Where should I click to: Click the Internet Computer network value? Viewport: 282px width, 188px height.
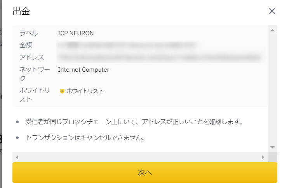84,70
